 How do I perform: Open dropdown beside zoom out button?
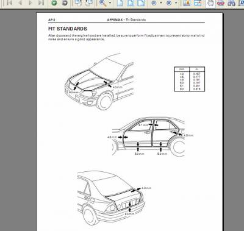[161, 3]
